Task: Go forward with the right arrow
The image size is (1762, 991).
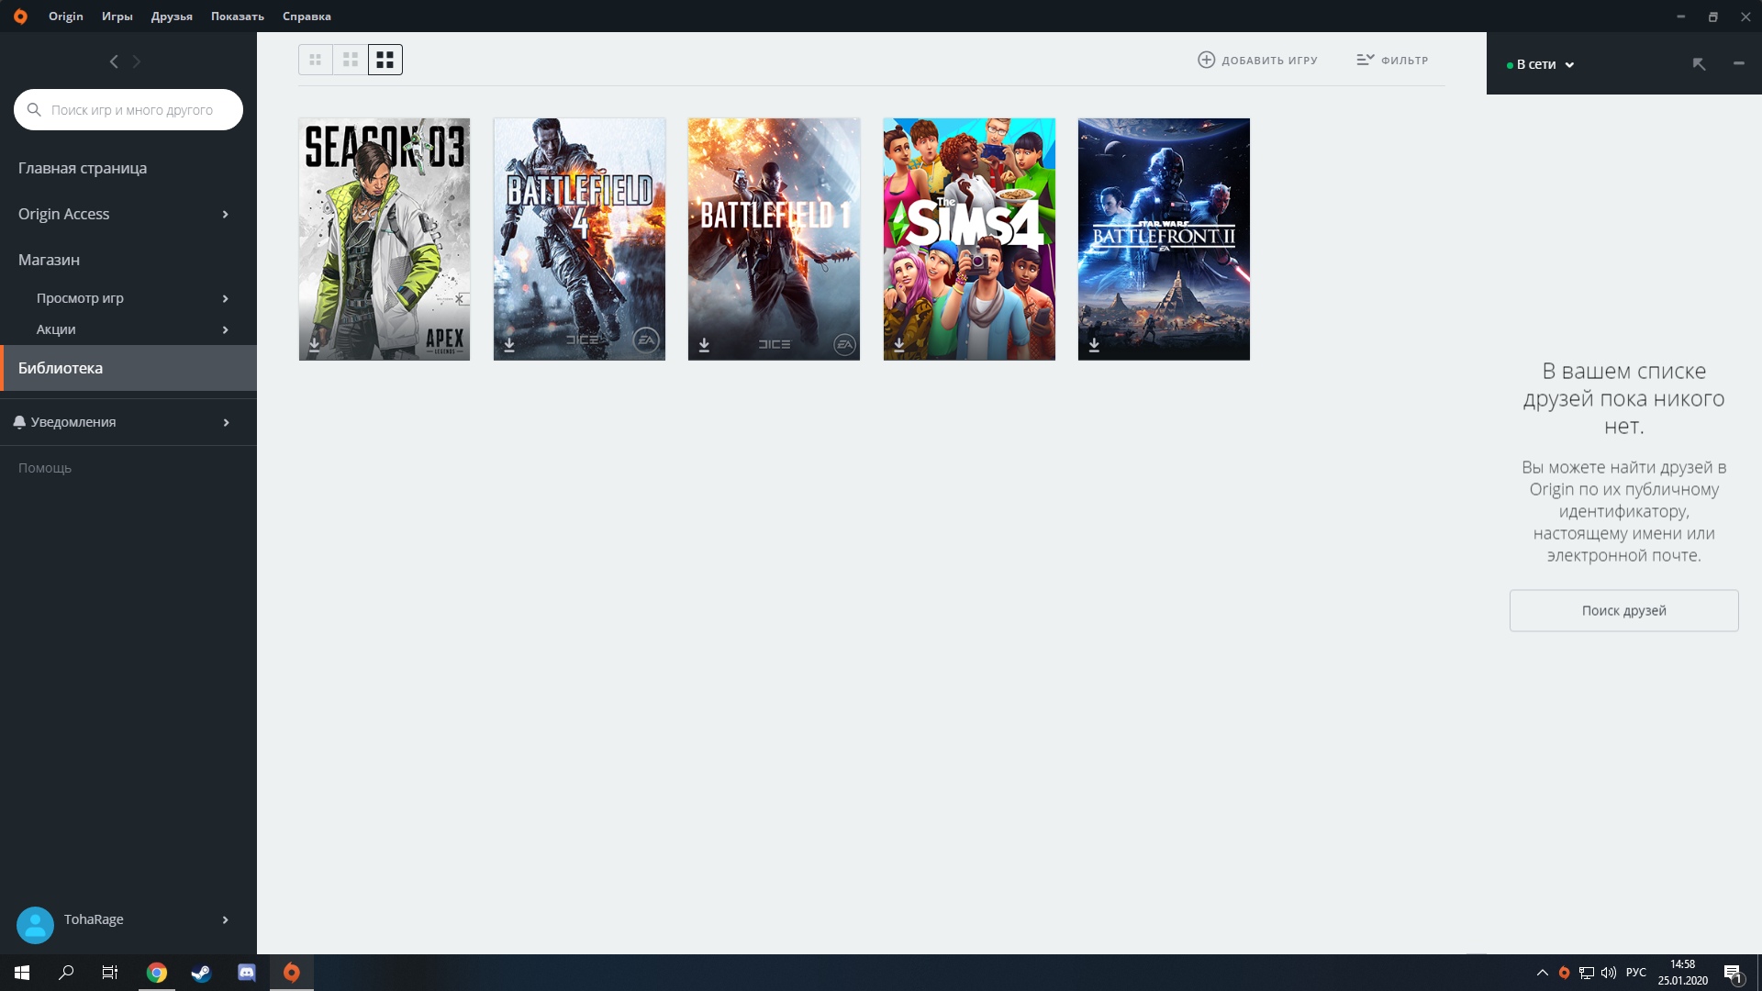Action: click(137, 61)
